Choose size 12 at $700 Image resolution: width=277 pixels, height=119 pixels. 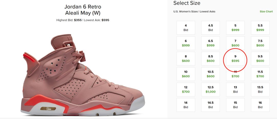click(x=186, y=89)
